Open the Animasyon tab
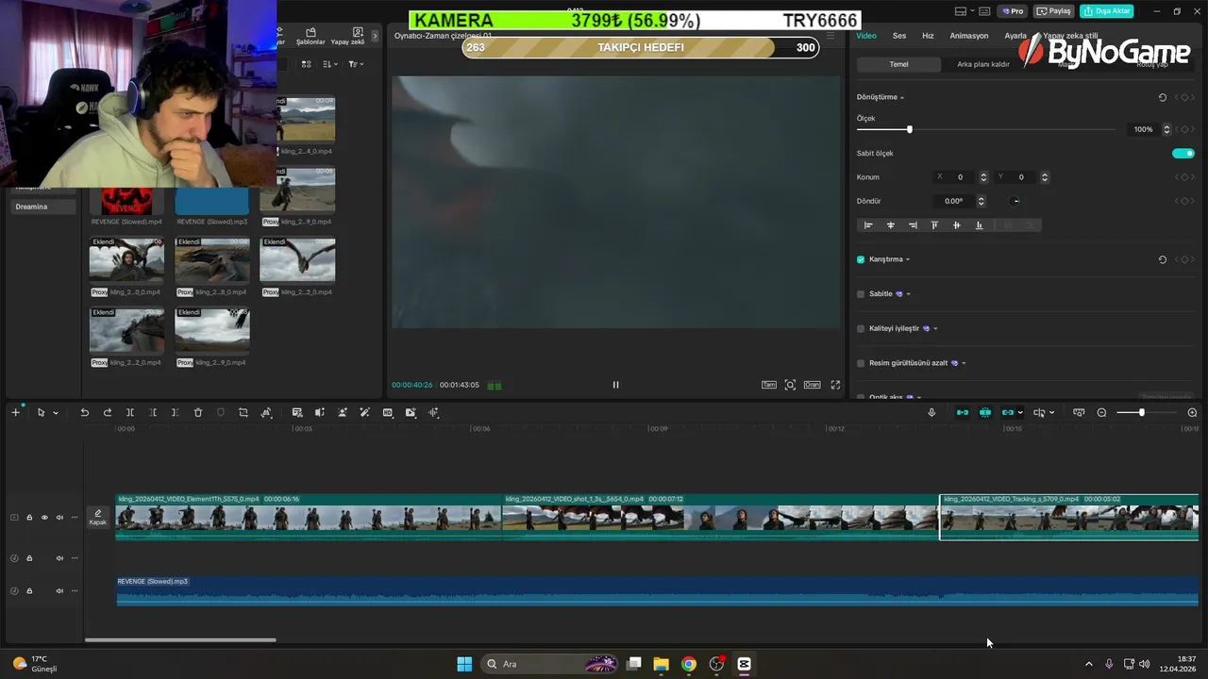Viewport: 1208px width, 679px height. coord(969,36)
